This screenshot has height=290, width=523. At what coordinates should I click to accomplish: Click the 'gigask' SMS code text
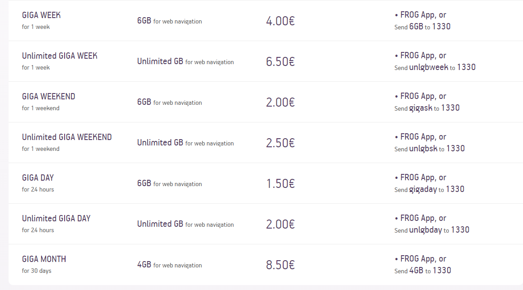[420, 108]
